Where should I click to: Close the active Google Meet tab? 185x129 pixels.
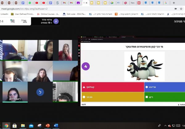click(86, 3)
